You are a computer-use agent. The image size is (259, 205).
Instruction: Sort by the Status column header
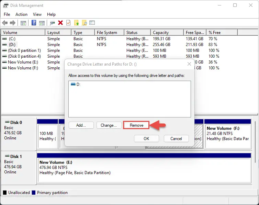click(137, 33)
